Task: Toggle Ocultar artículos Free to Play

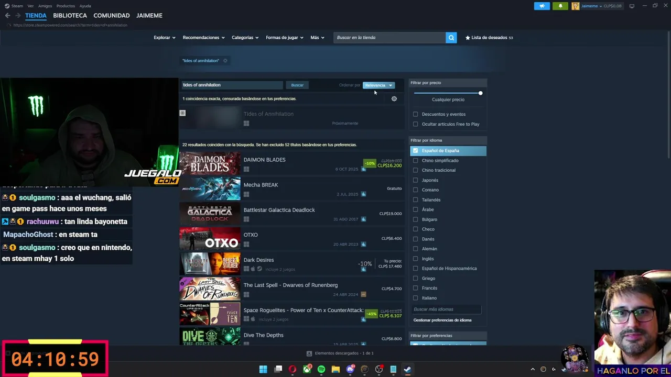Action: click(x=416, y=124)
